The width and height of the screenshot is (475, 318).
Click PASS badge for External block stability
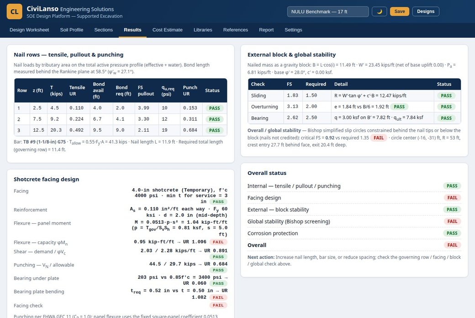point(452,210)
